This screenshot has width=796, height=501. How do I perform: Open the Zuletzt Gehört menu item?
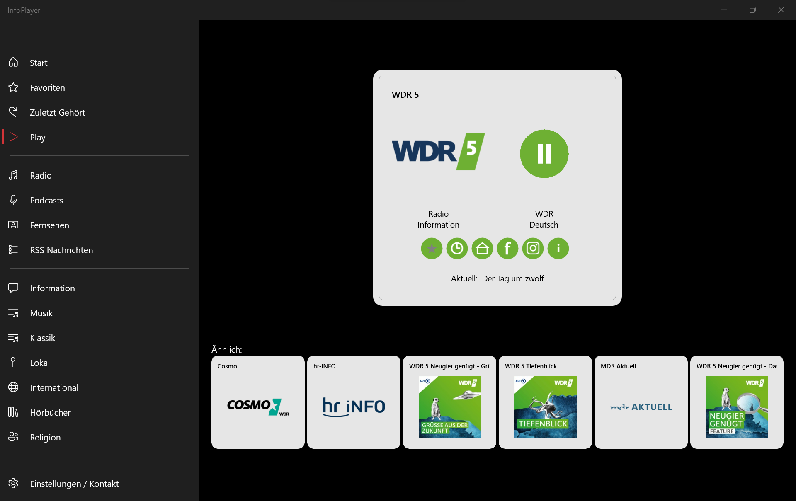coord(57,113)
